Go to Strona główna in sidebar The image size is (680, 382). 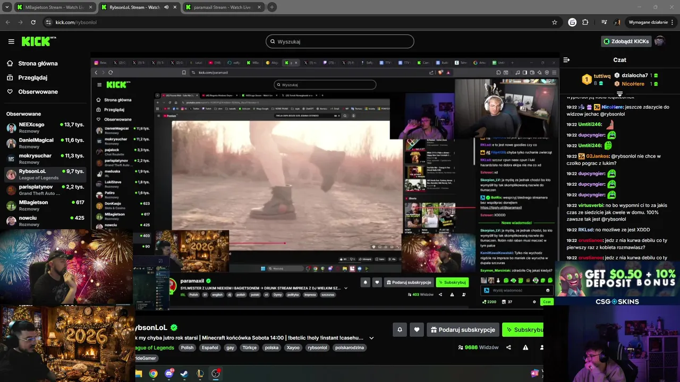tap(38, 63)
